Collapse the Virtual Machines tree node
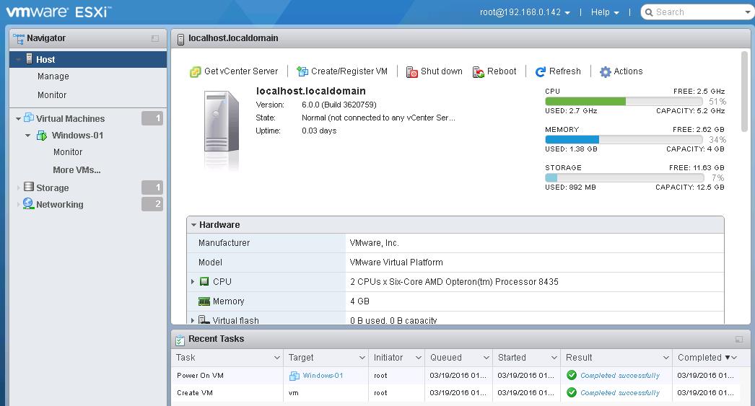Screen dimensions: 755x406 tap(18, 119)
